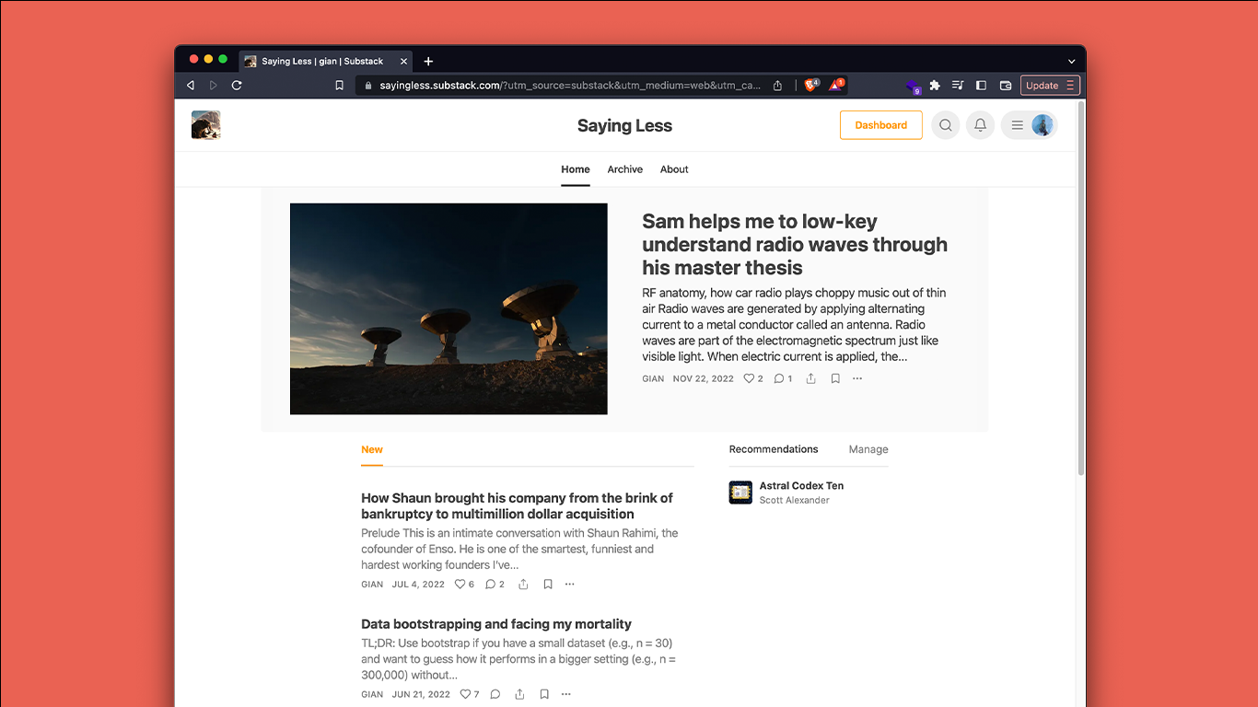Select the New posts tab
The width and height of the screenshot is (1258, 707).
(372, 449)
